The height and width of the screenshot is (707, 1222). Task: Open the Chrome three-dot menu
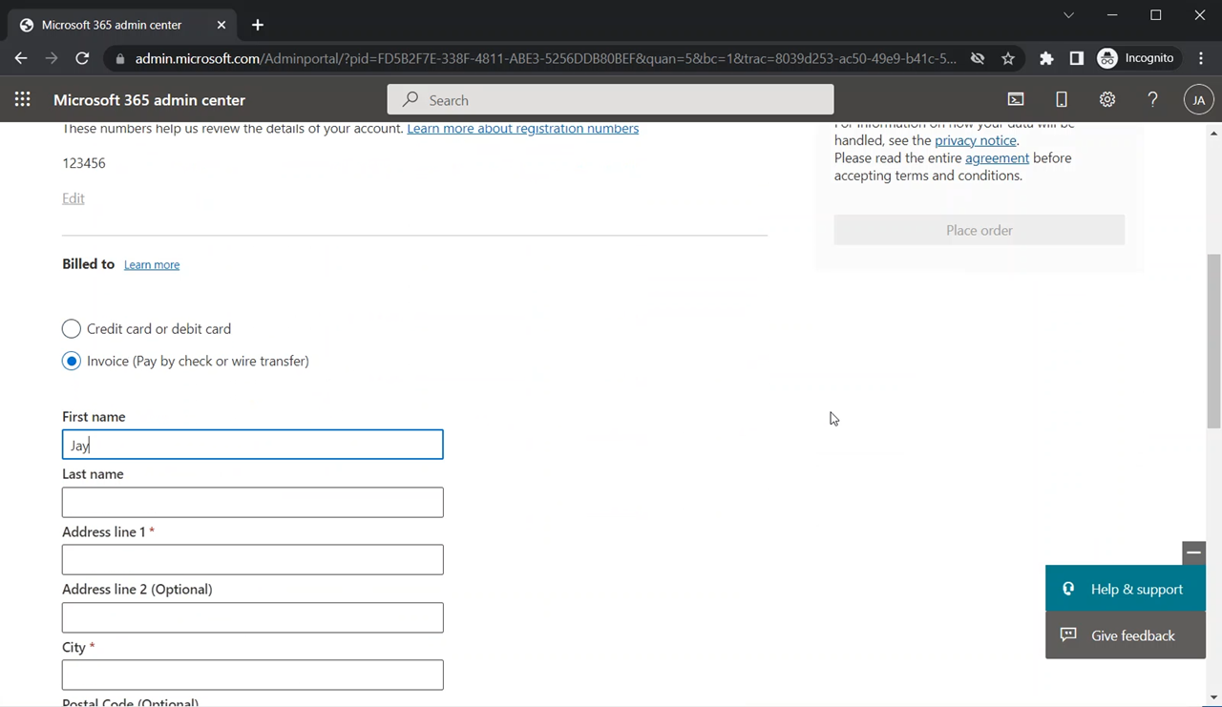tap(1201, 58)
